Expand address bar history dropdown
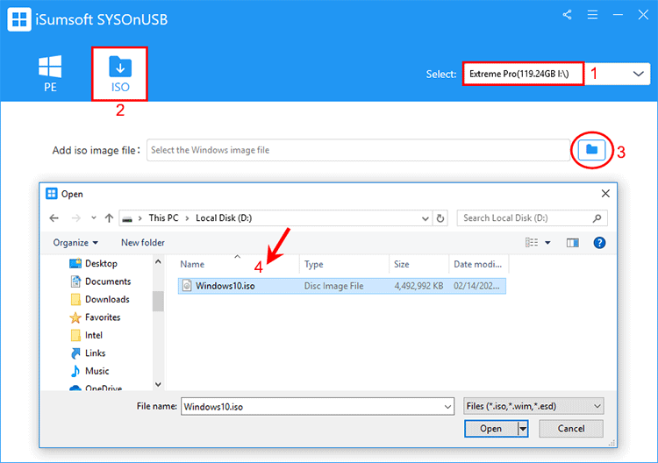This screenshot has height=463, width=658. click(x=426, y=218)
